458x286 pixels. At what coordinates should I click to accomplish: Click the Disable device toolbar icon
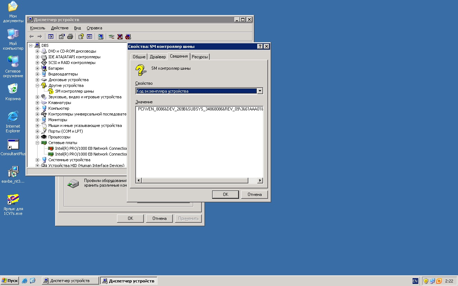point(128,36)
